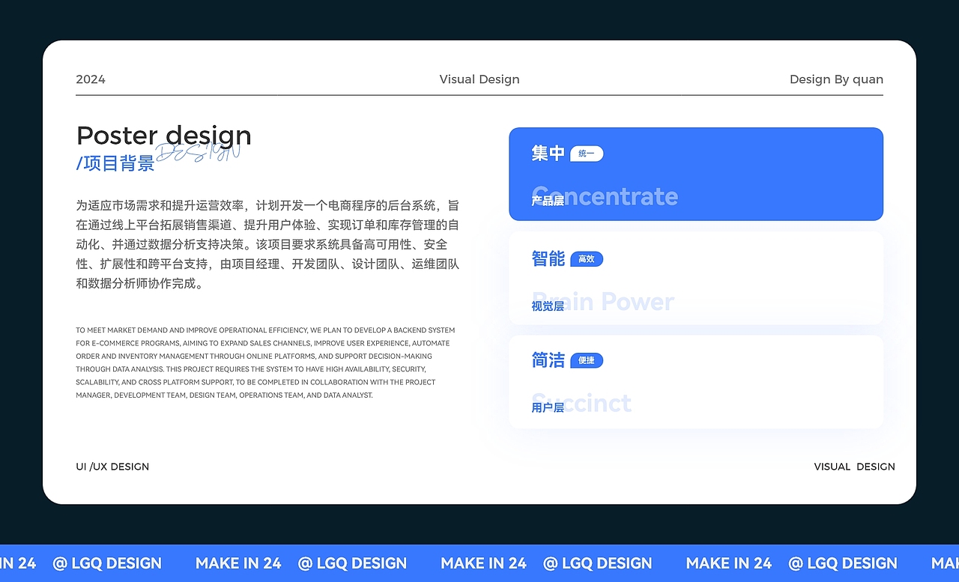Click the 用户层 label
The height and width of the screenshot is (582, 959).
[548, 408]
